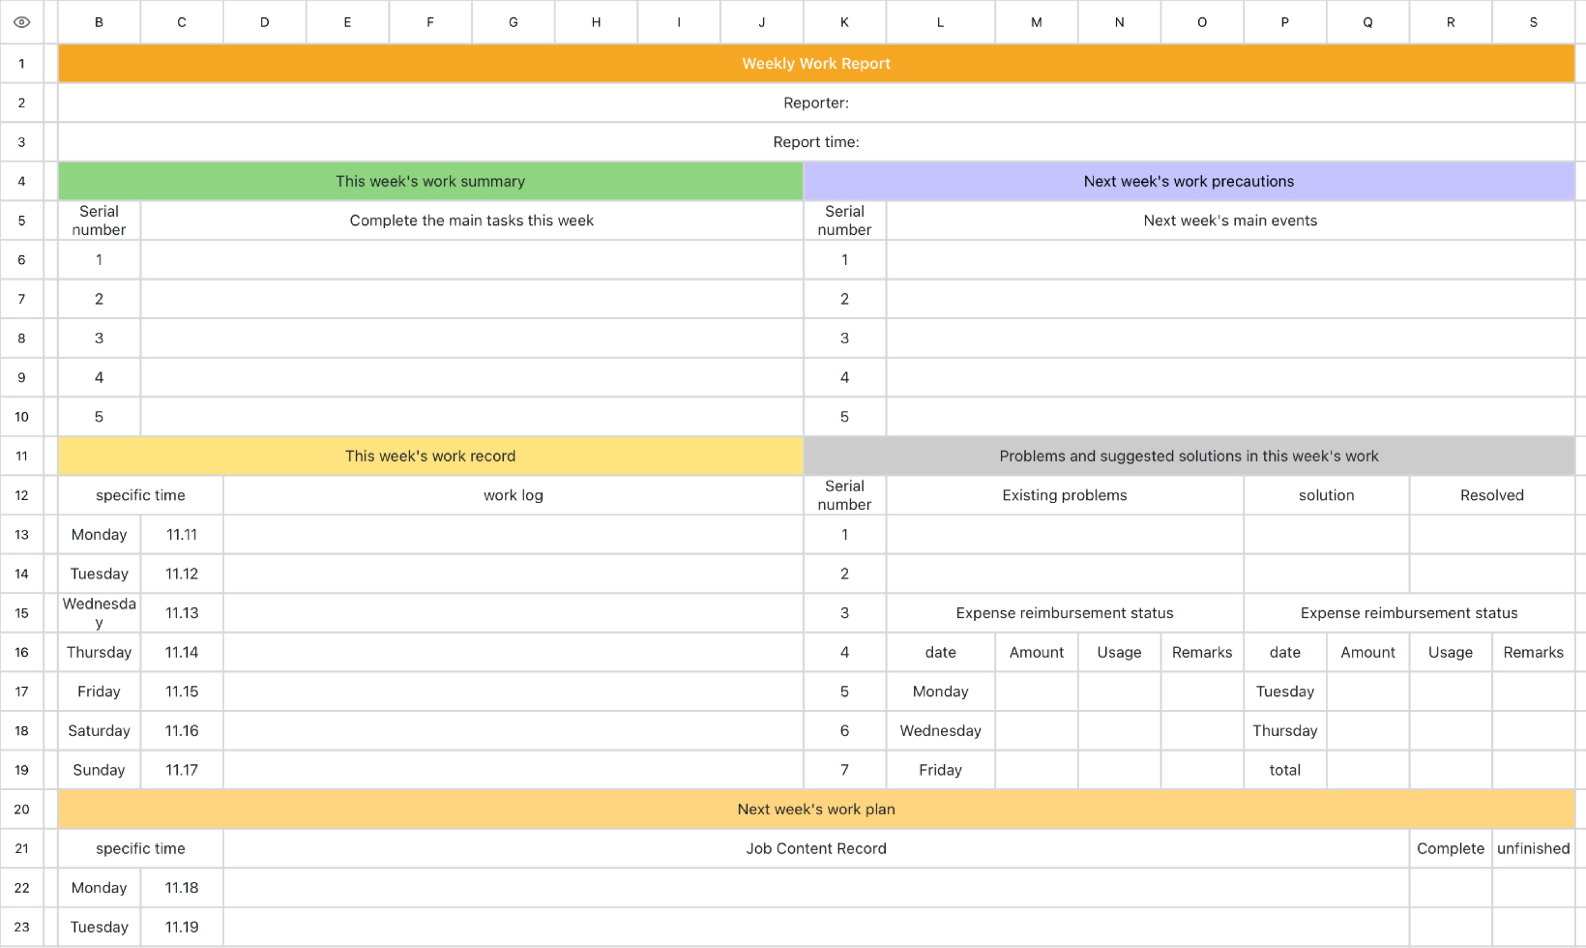The image size is (1586, 948).
Task: Select column S header
Action: pos(1533,22)
